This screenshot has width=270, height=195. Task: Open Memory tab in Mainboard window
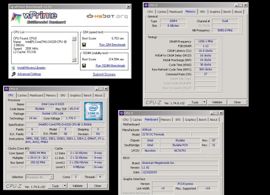pyautogui.click(x=166, y=119)
